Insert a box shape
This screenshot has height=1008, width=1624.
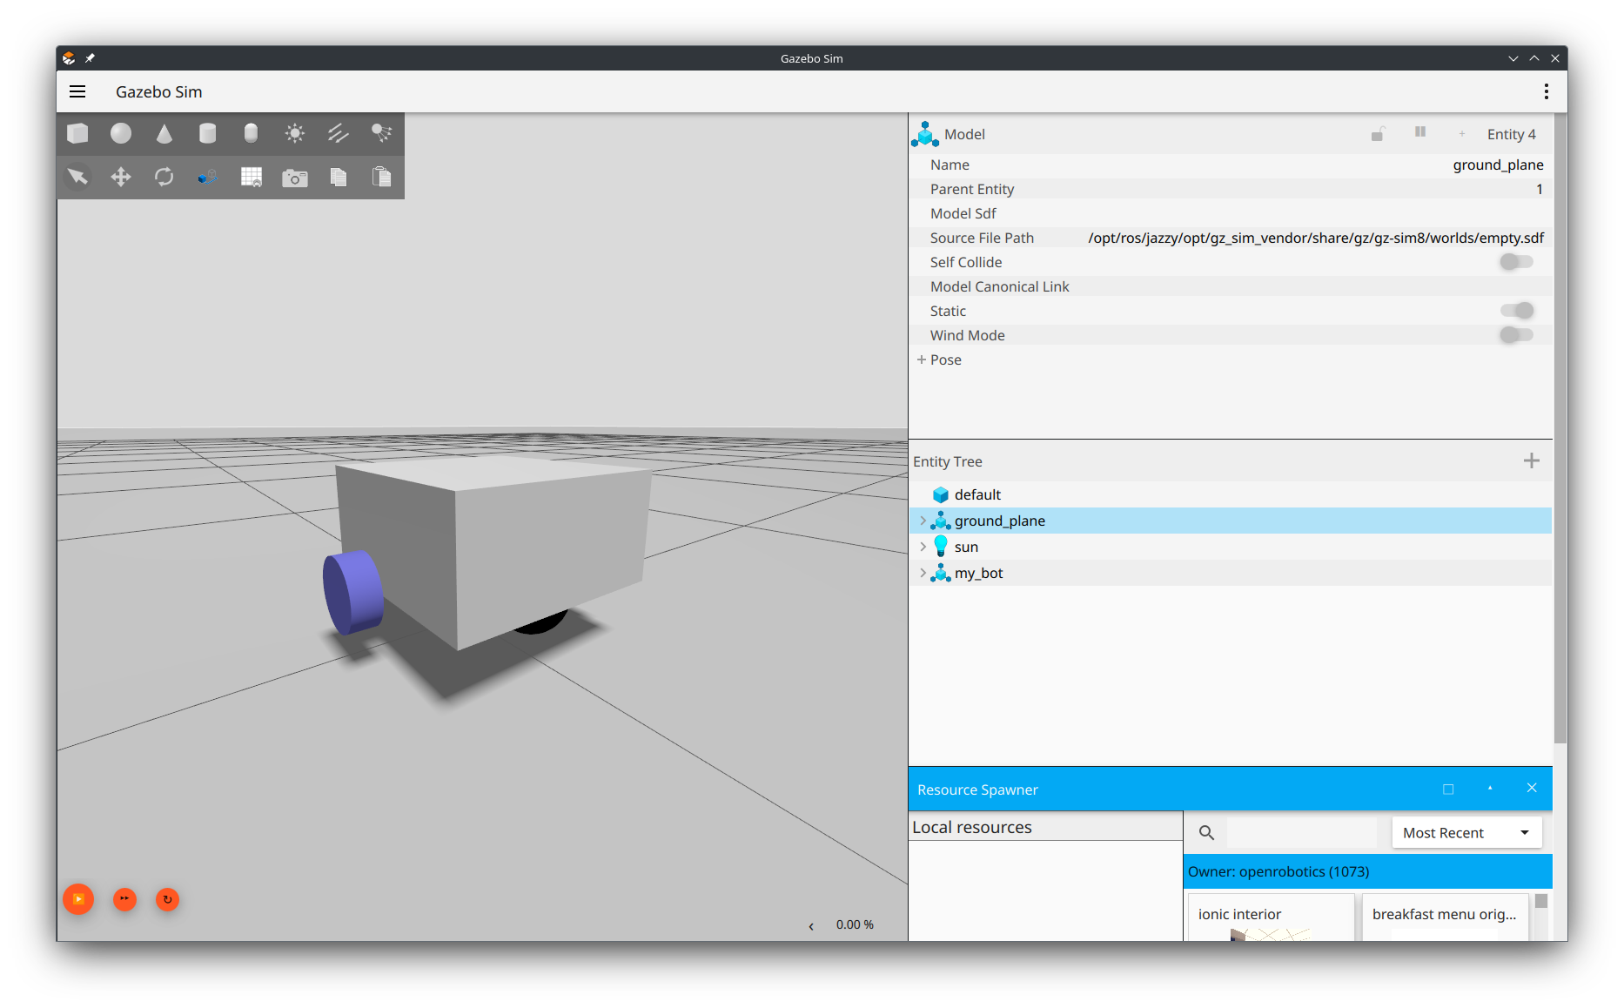coord(77,133)
